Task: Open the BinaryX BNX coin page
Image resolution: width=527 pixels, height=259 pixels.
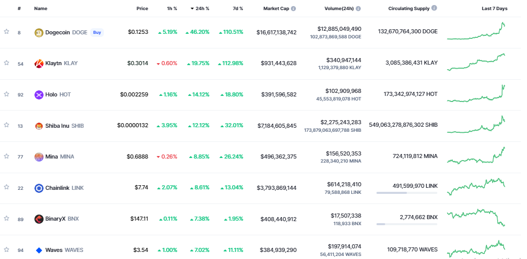Action: pos(62,219)
